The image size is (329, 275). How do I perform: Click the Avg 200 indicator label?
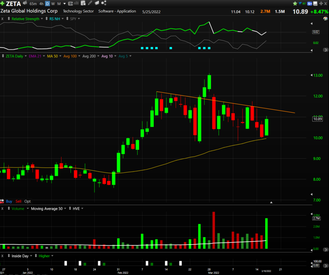click(x=89, y=56)
